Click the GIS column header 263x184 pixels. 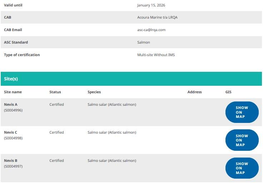[x=228, y=92]
